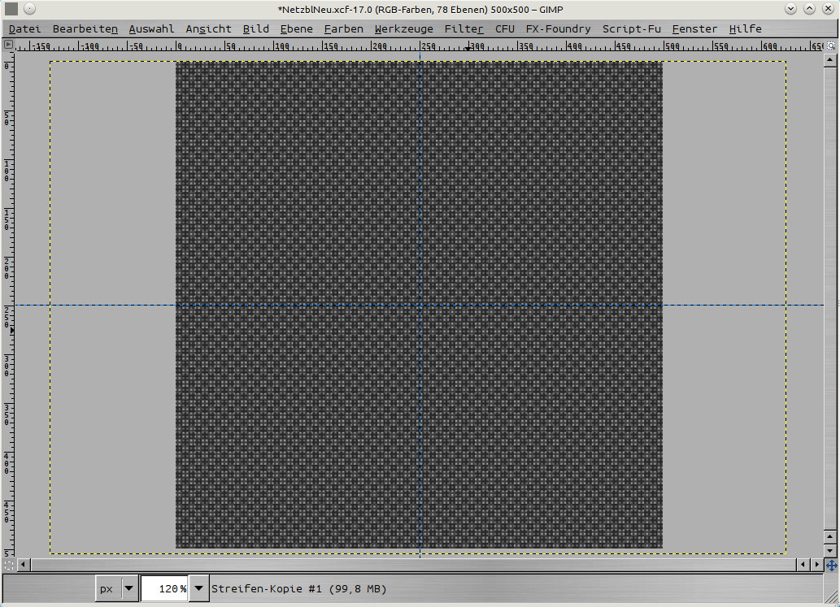The width and height of the screenshot is (840, 607).
Task: Open the FX-Foundry menu
Action: [x=558, y=28]
